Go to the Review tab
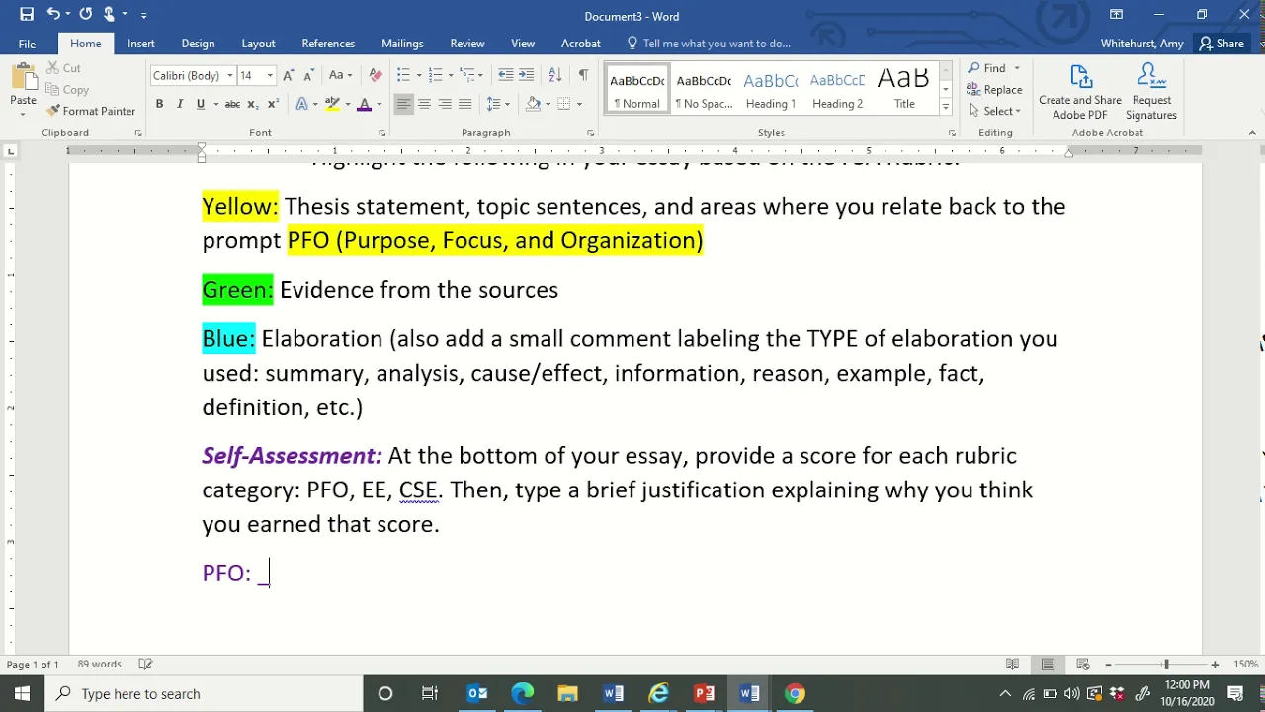1265x712 pixels. coord(467,44)
